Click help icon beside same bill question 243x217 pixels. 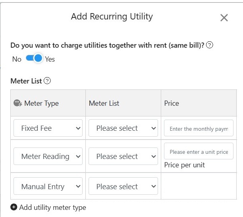click(x=210, y=45)
